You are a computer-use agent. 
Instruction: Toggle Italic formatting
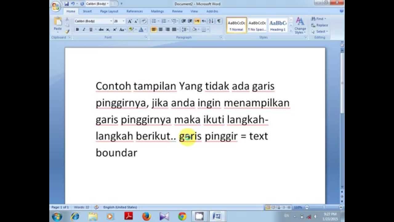tap(84, 30)
